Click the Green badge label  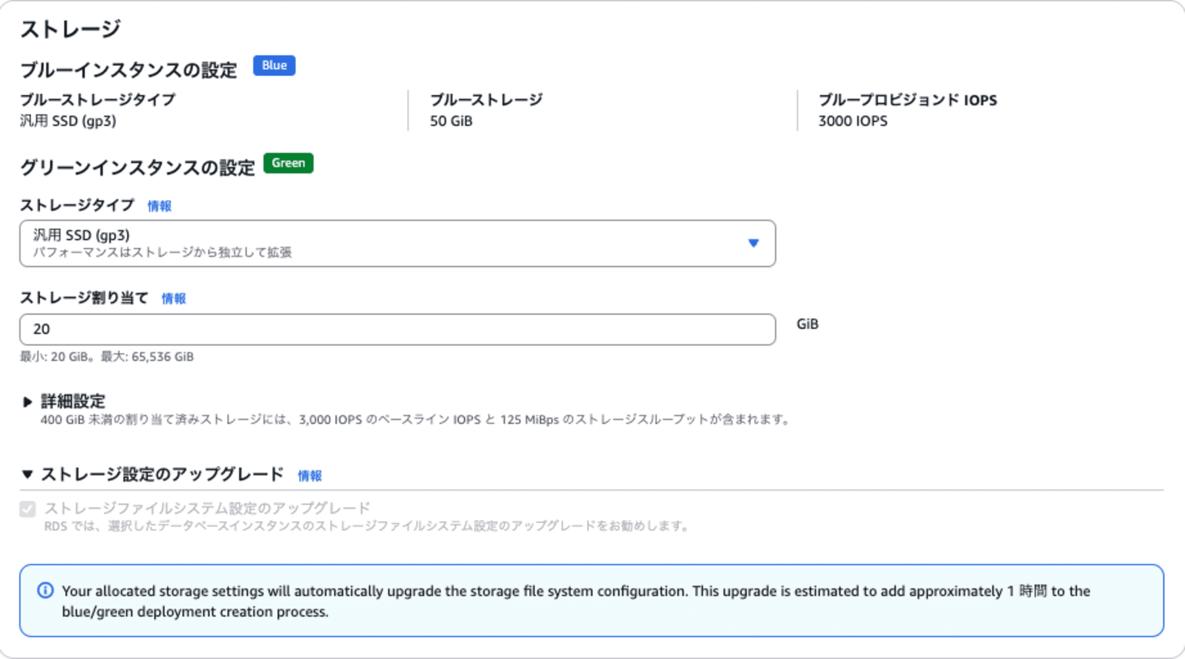[x=289, y=163]
